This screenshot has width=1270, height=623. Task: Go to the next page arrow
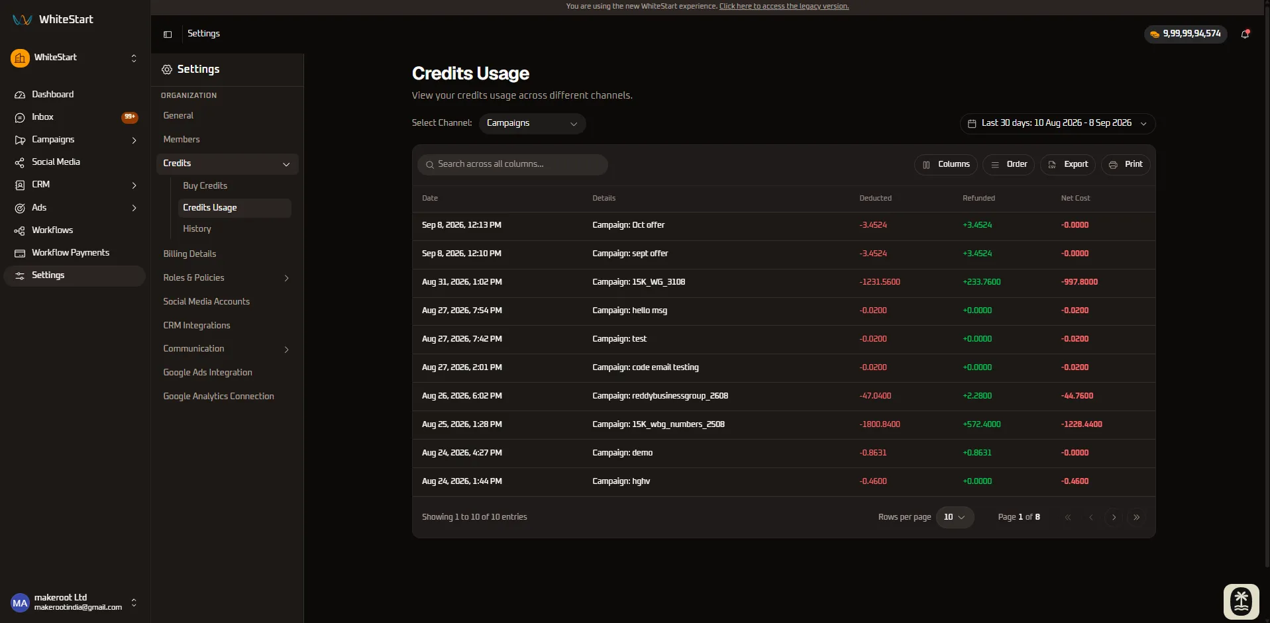pyautogui.click(x=1114, y=517)
